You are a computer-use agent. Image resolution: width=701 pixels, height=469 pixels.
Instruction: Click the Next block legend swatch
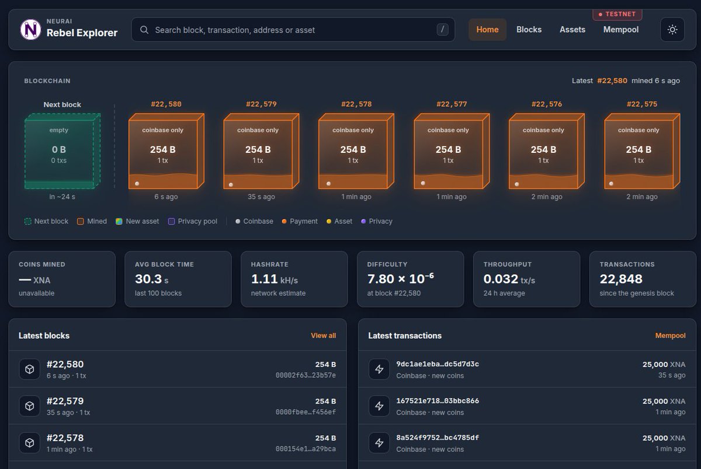pos(28,222)
